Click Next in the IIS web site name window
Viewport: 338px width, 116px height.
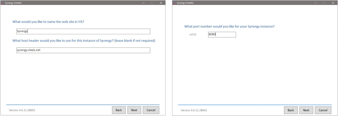tap(134, 110)
